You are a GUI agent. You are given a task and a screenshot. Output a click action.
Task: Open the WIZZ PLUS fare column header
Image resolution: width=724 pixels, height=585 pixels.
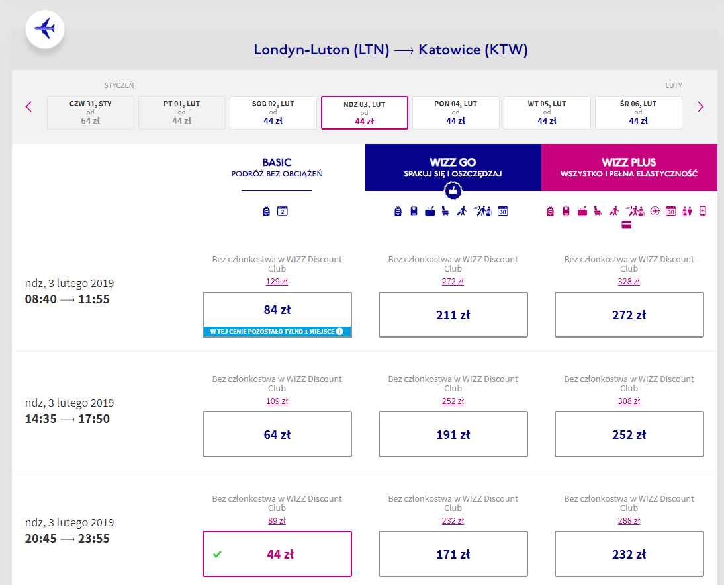pos(629,167)
